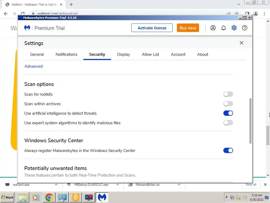Open the Malwarebytes account icon
The image size is (270, 203).
213,28
